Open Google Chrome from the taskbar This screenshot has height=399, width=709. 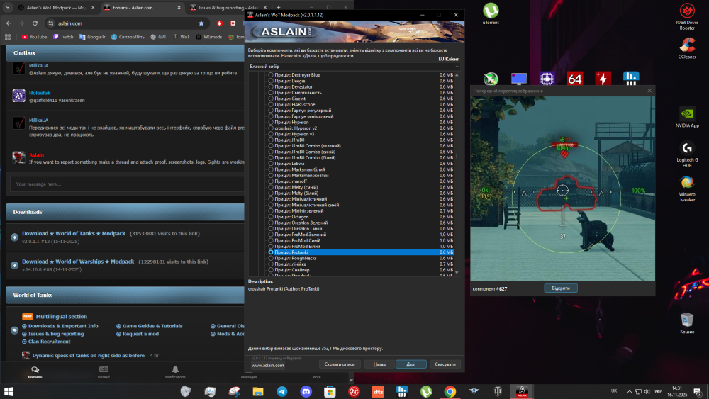pyautogui.click(x=450, y=391)
